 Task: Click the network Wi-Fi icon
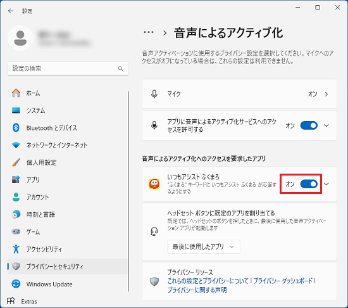(16, 145)
